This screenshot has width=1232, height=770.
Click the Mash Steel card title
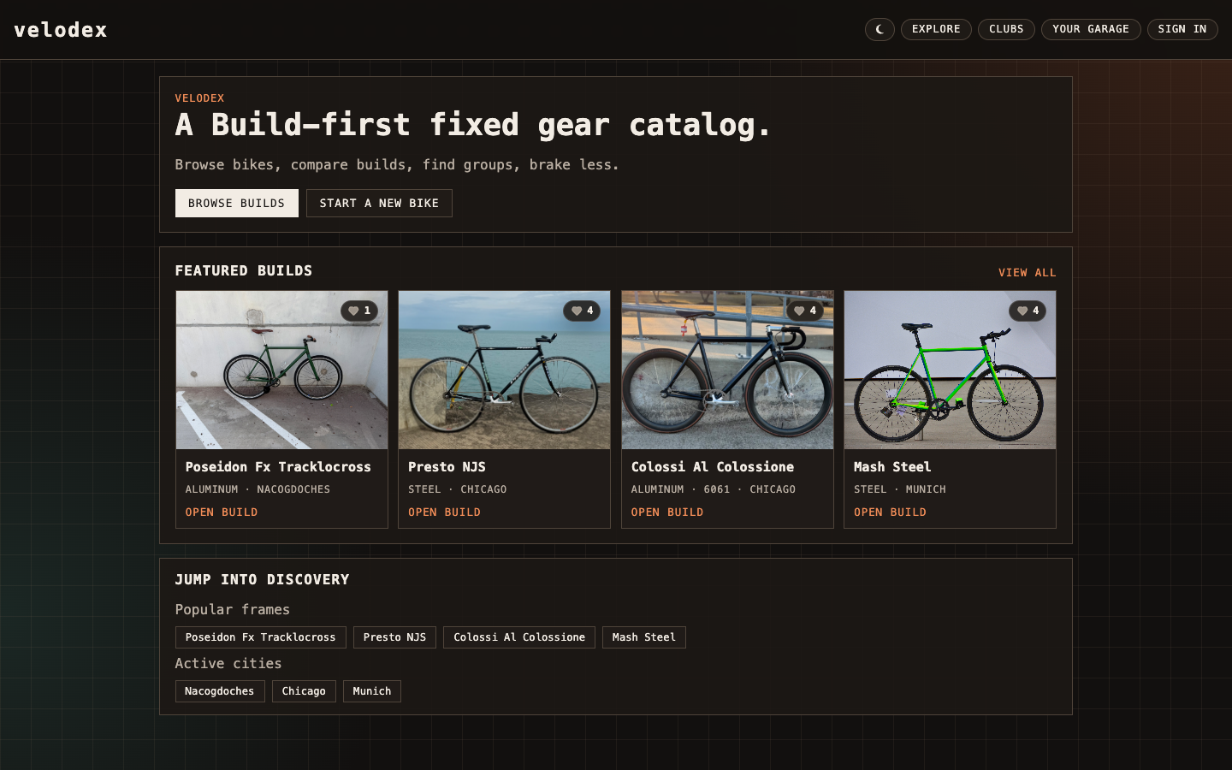point(892,467)
